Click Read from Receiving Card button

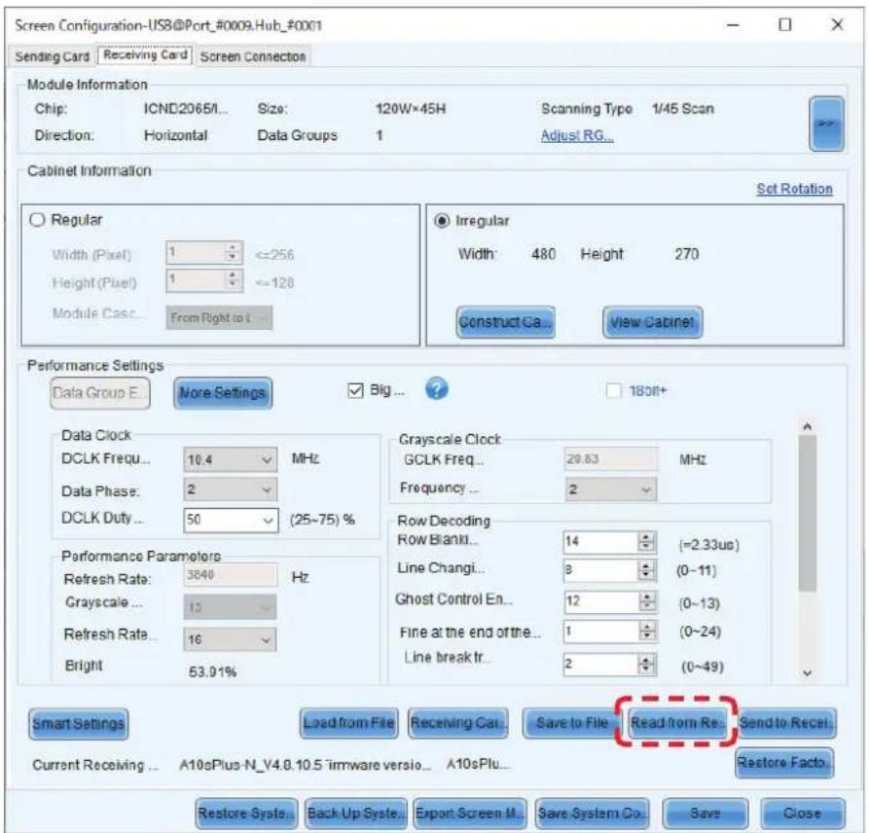pos(676,723)
